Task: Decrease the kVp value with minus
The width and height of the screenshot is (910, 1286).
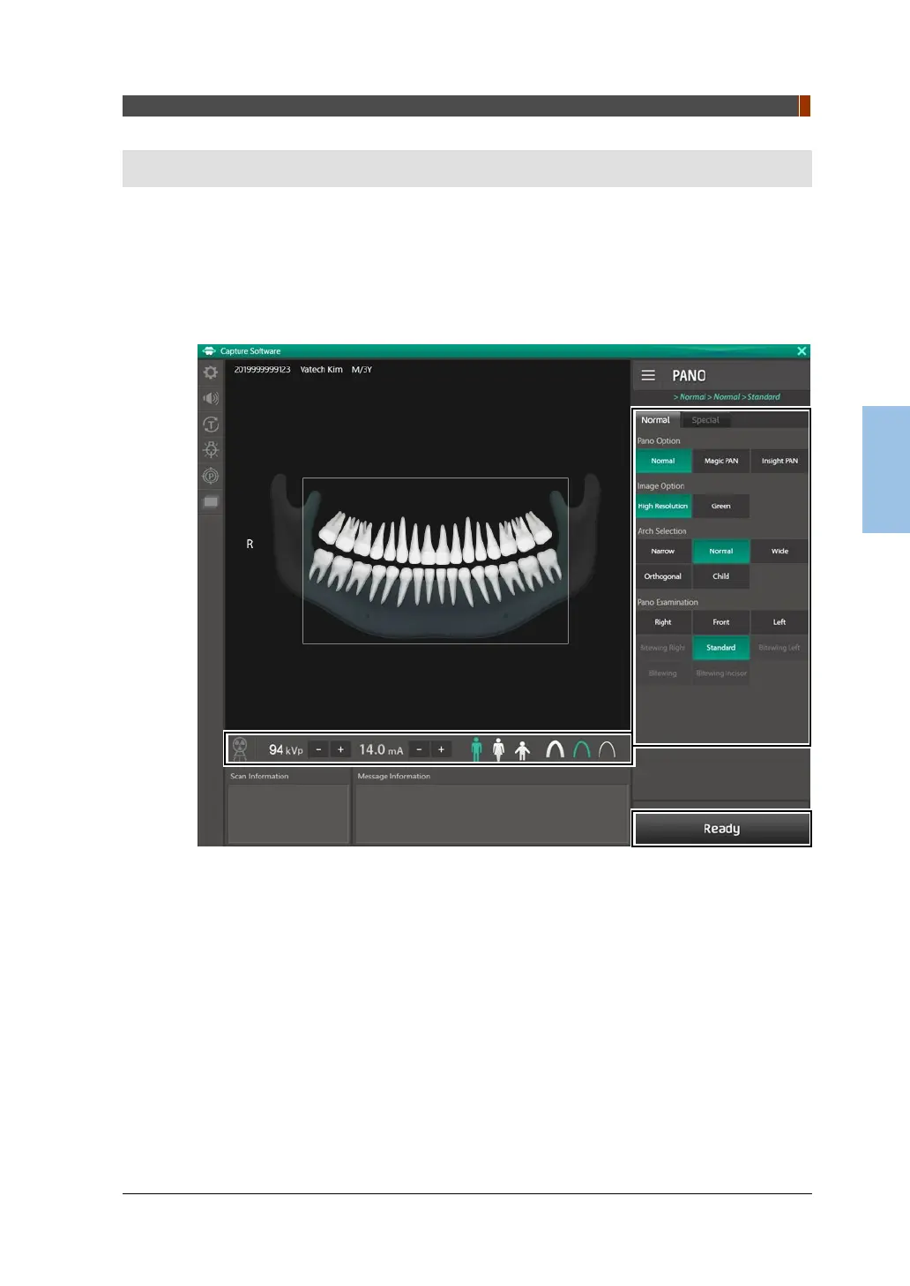Action: click(x=318, y=749)
